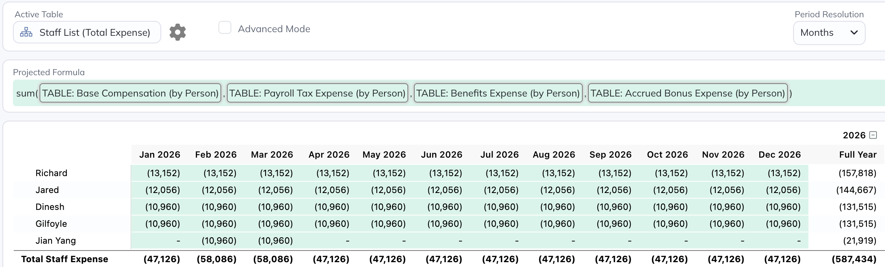Select Dinesh's Jun 2026 cell
The height and width of the screenshot is (267, 885).
coord(445,207)
